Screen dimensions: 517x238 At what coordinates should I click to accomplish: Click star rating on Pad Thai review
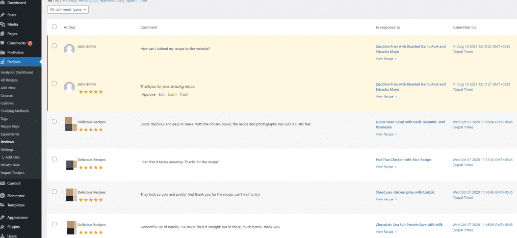(91, 168)
